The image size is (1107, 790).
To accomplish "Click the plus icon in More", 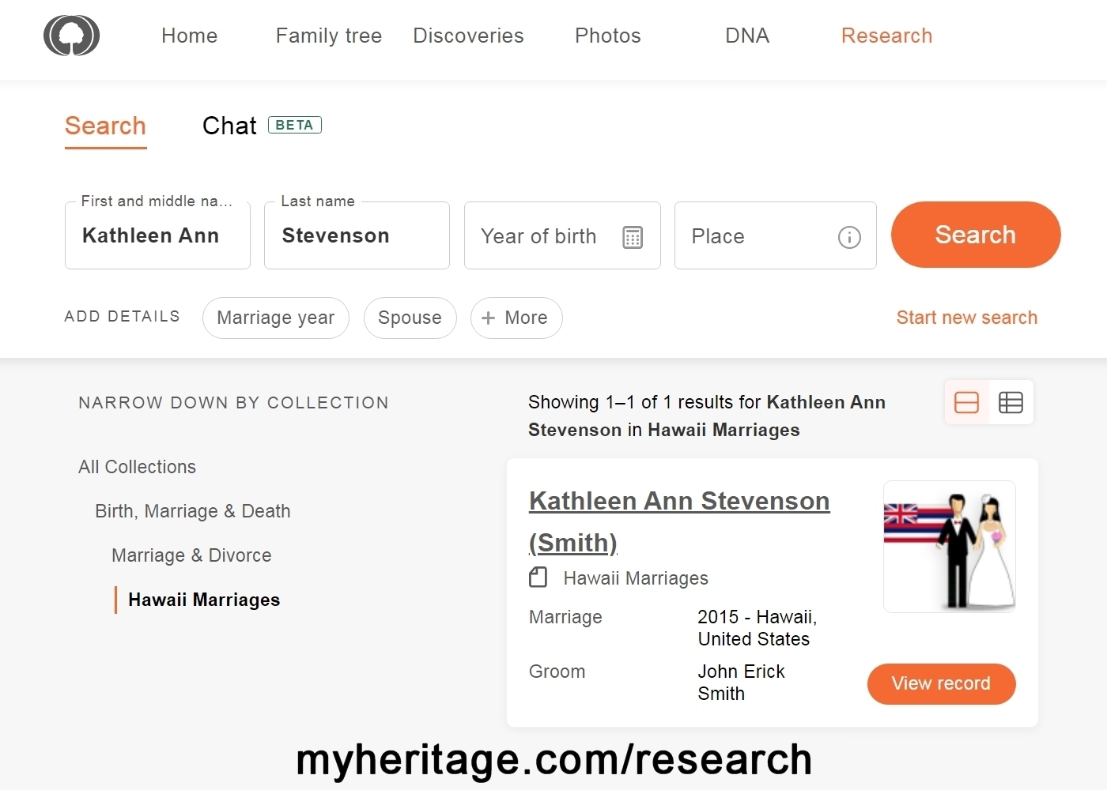I will (489, 318).
